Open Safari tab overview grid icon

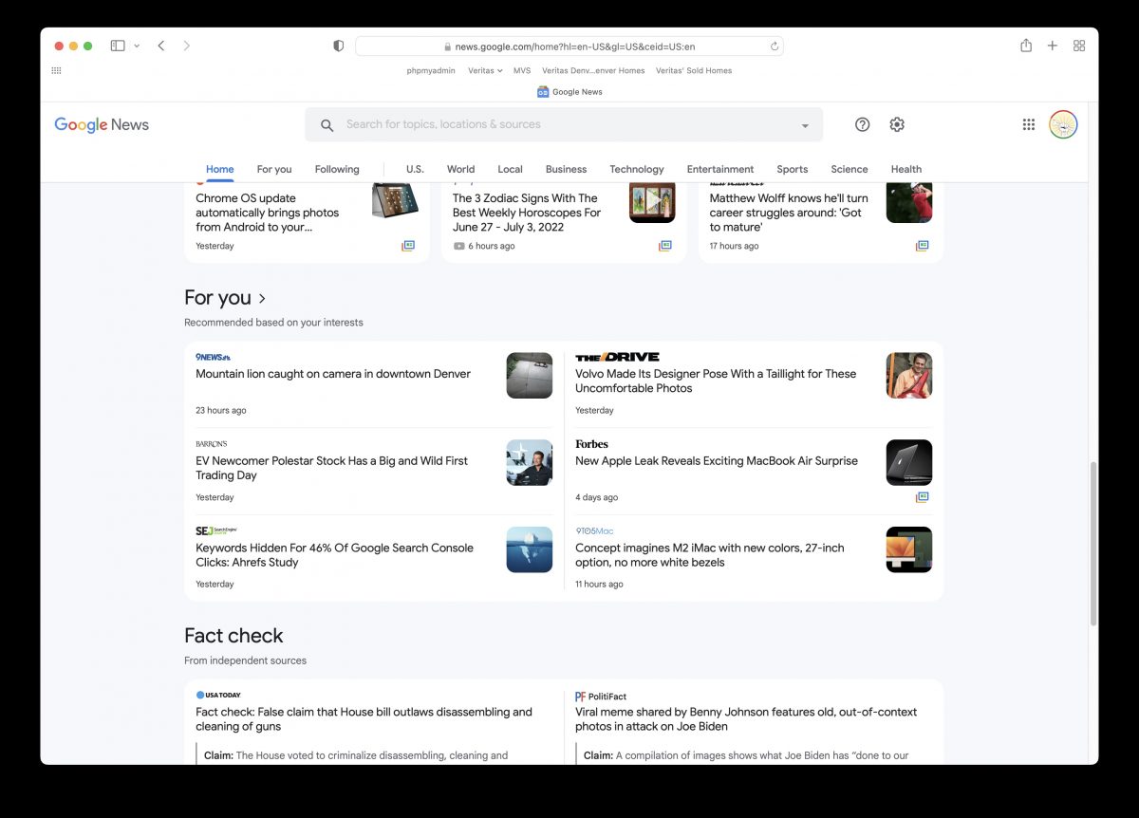1078,45
